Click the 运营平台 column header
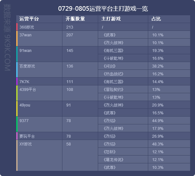The image size is (195, 176). coord(39,19)
